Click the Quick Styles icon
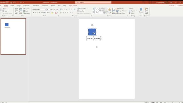 point(114,9)
